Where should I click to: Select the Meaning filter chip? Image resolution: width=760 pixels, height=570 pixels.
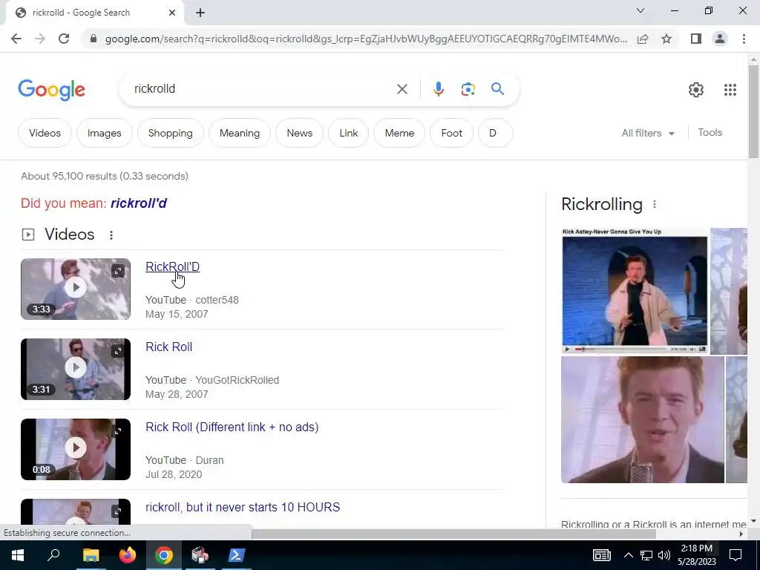pyautogui.click(x=240, y=133)
